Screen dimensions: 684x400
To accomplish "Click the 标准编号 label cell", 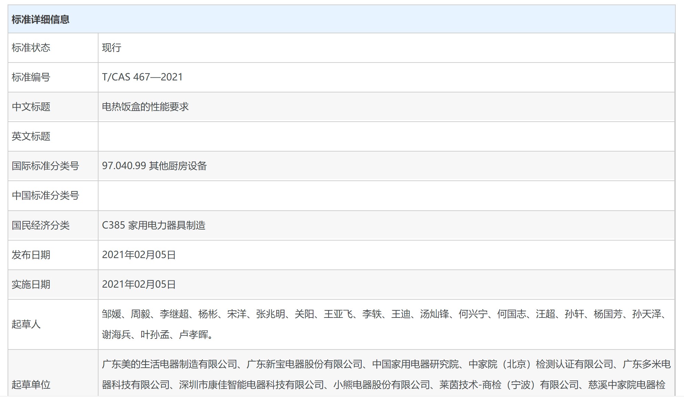I will click(31, 77).
